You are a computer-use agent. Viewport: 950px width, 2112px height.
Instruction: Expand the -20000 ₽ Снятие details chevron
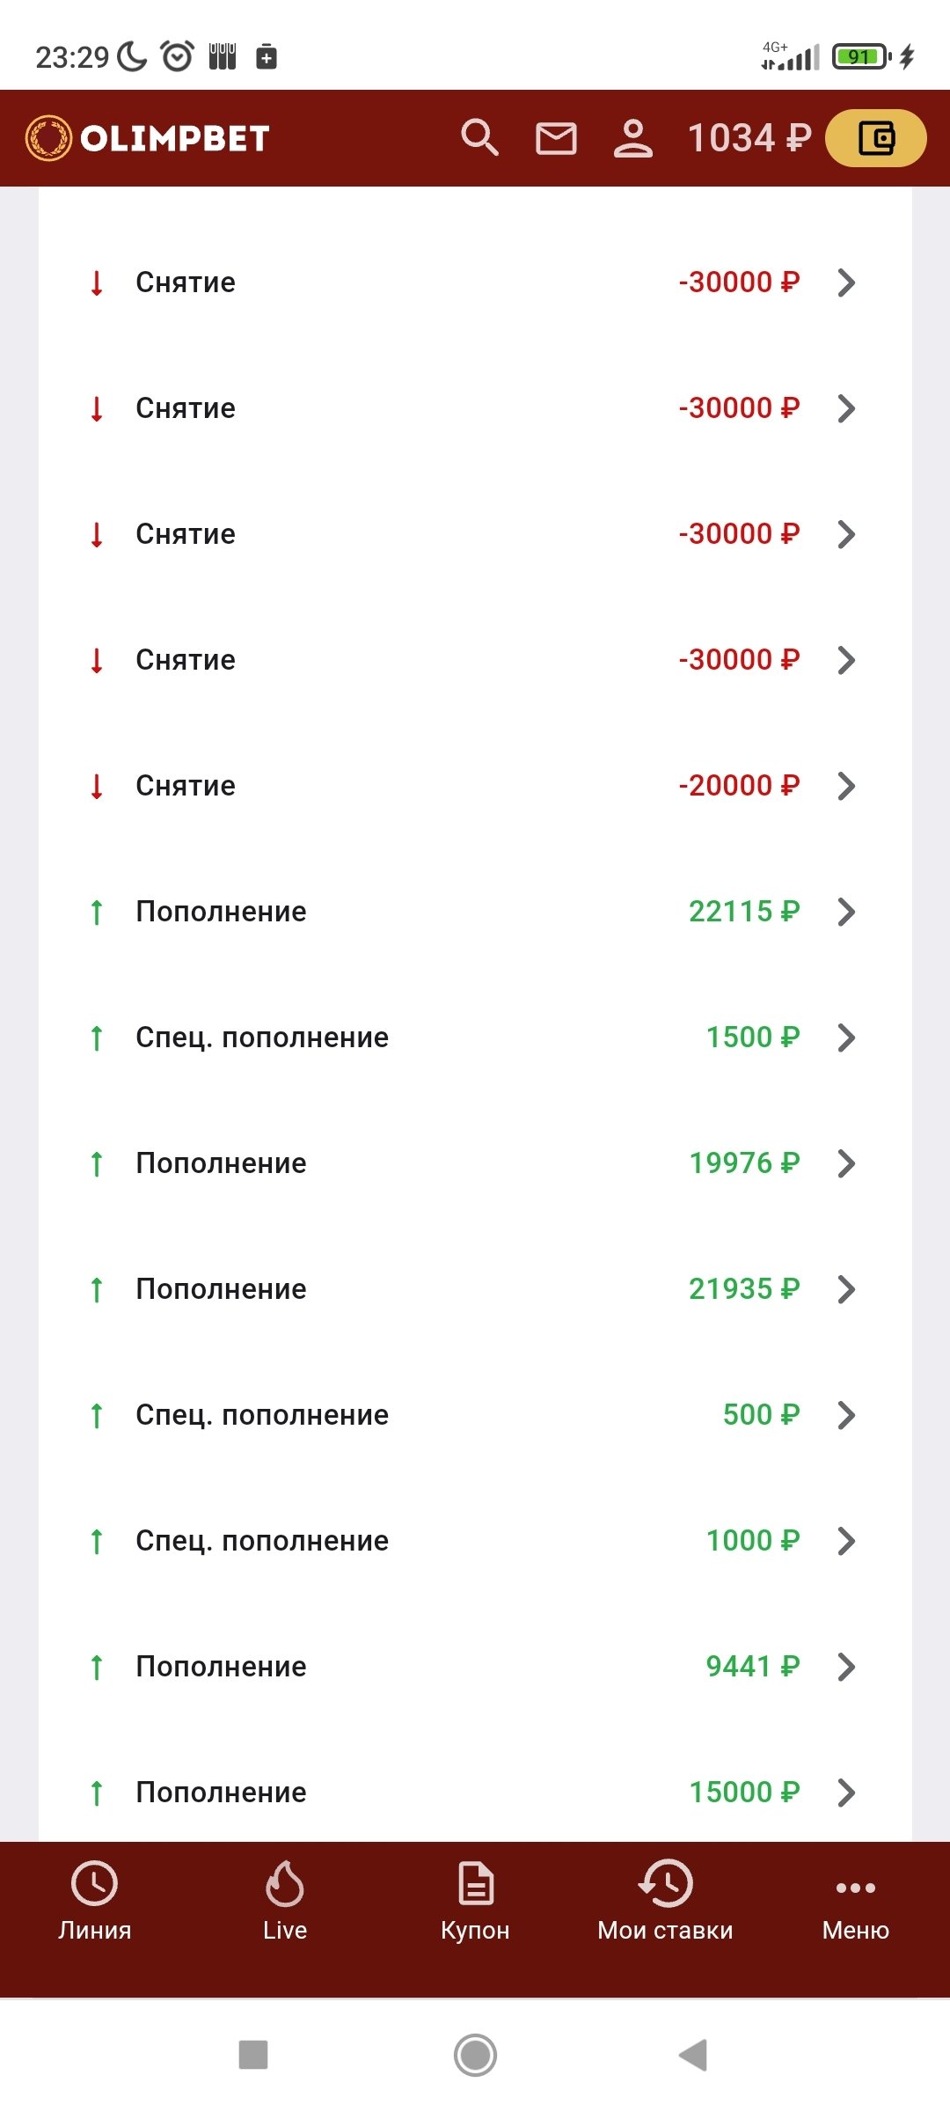pos(846,786)
